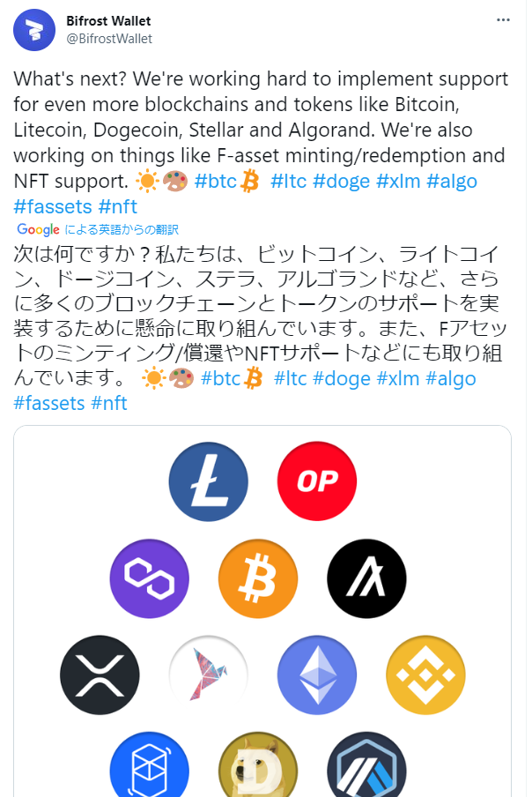
Task: Click the Litecoin logo icon
Action: tap(208, 480)
